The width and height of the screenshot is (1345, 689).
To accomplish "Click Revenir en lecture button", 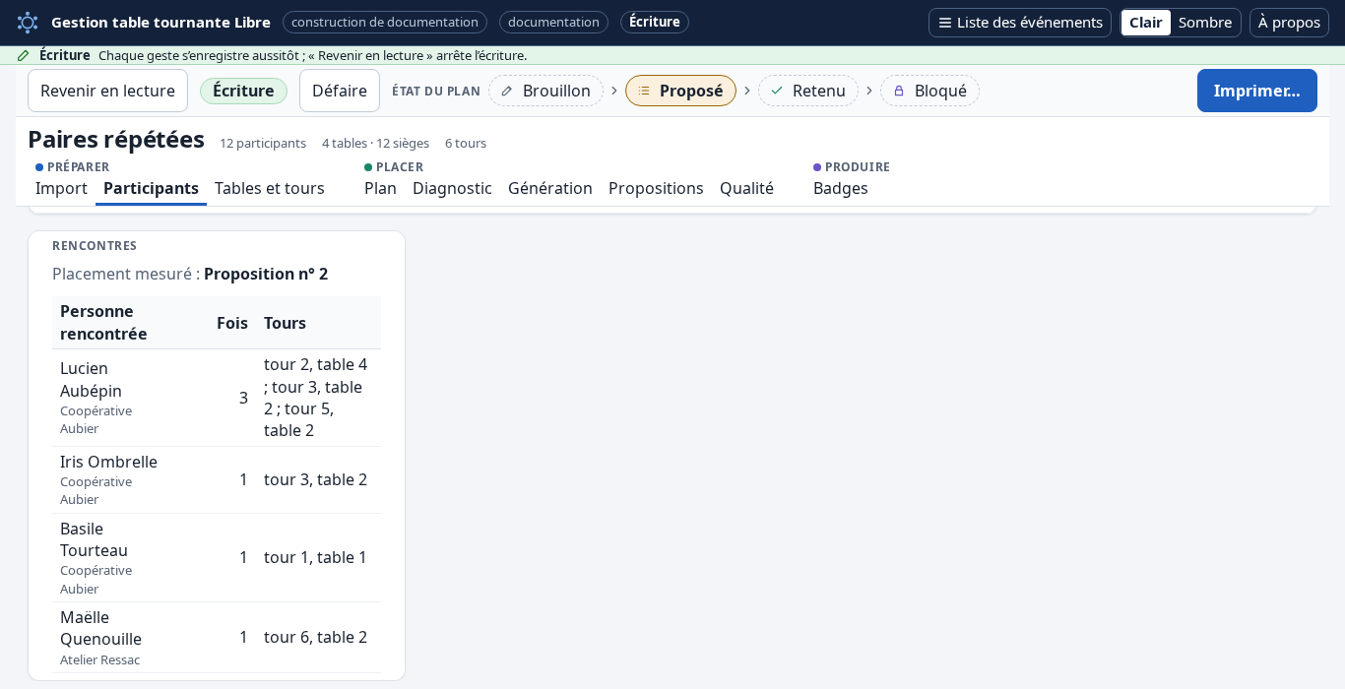I will click(107, 91).
